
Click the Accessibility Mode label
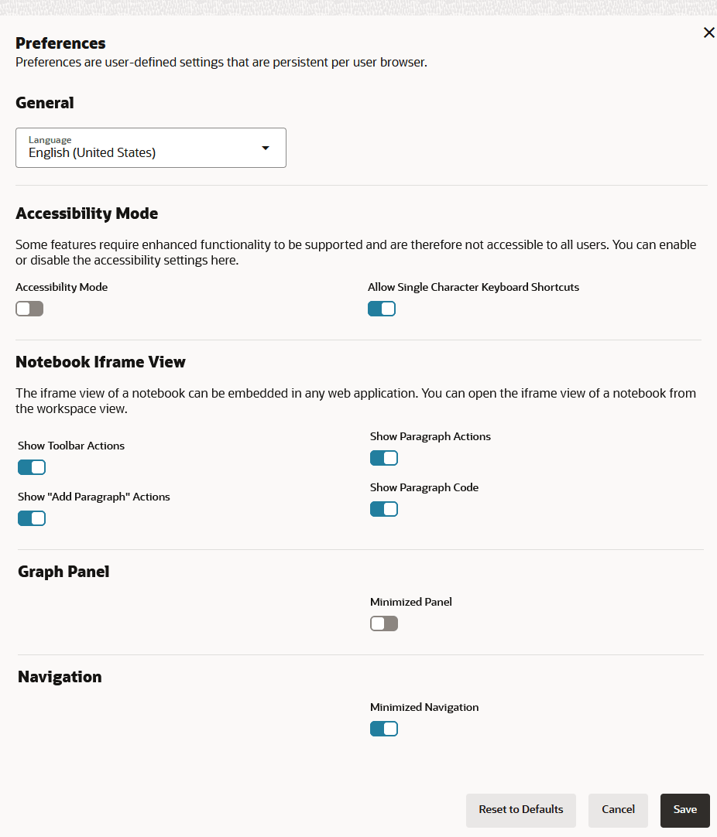tap(61, 287)
